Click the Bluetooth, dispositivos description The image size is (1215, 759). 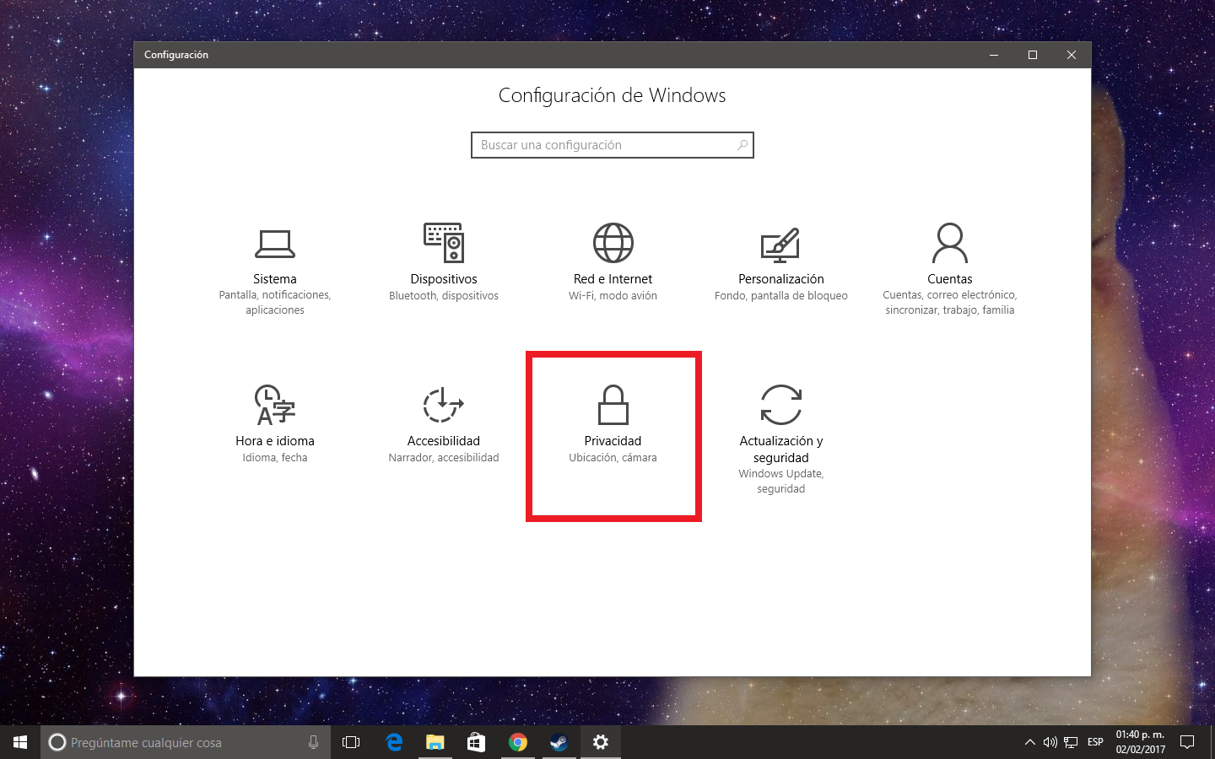tap(444, 296)
